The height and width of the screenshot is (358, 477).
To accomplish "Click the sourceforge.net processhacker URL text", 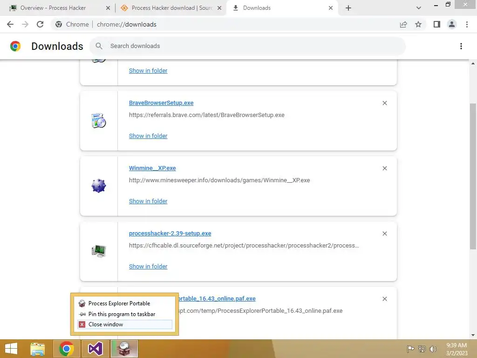I will tap(244, 245).
